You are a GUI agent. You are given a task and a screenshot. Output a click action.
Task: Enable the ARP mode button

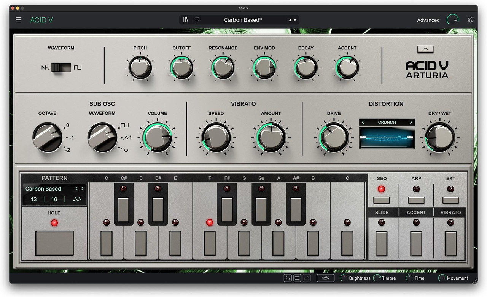tap(416, 200)
